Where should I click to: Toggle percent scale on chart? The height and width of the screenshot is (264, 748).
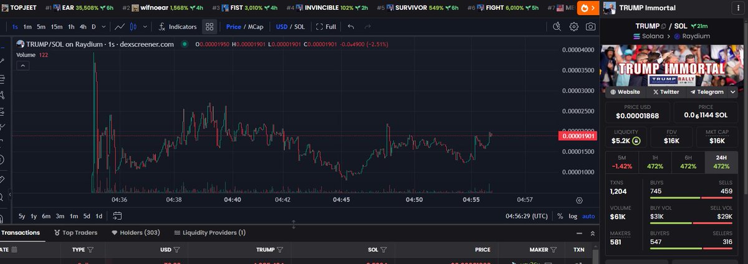point(560,216)
